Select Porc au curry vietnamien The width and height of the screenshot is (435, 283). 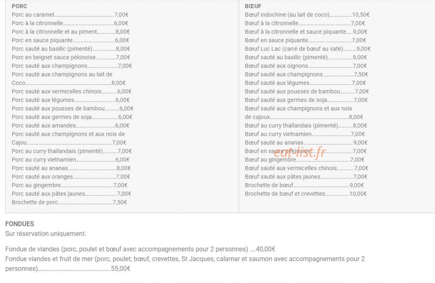[70, 160]
